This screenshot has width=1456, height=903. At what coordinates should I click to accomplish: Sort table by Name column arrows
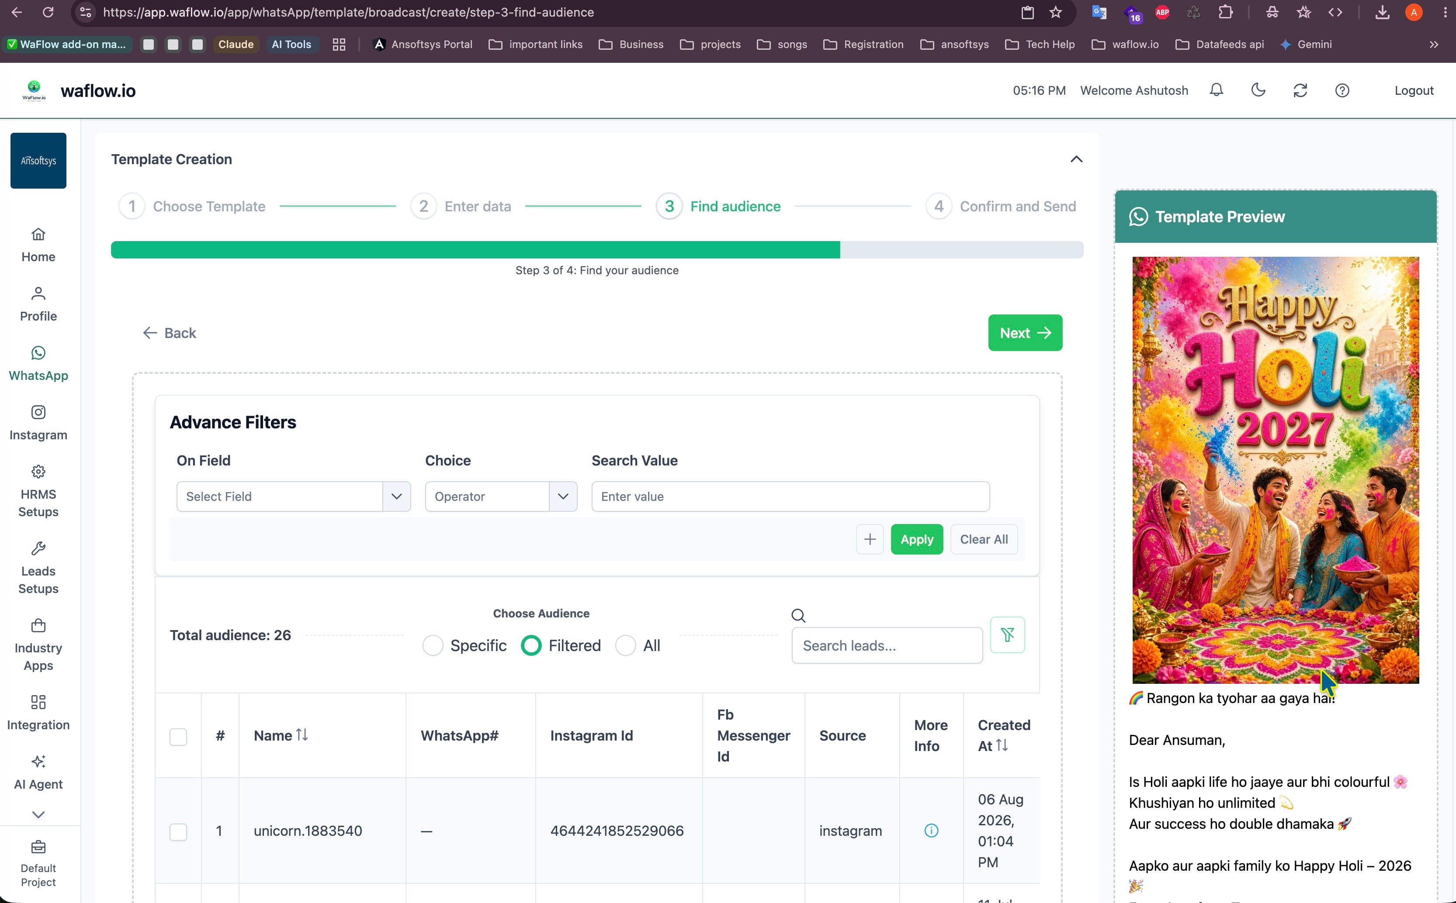tap(302, 734)
